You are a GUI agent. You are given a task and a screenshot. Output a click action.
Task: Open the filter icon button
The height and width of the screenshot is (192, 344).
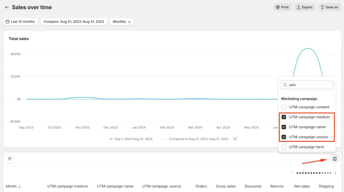10,159
